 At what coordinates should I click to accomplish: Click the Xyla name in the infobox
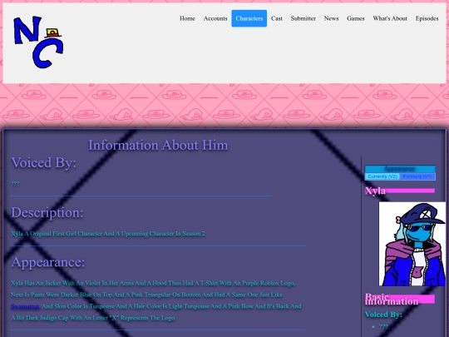[375, 191]
